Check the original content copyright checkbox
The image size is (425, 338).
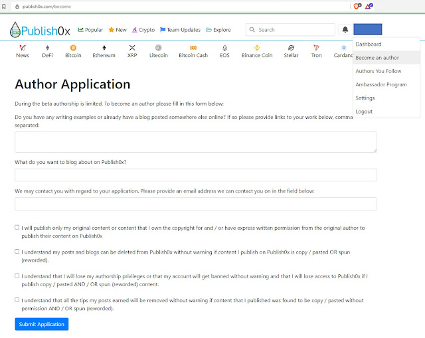click(x=17, y=227)
